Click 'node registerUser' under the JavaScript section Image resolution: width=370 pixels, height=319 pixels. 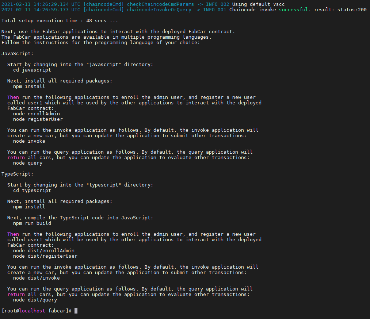click(x=38, y=119)
